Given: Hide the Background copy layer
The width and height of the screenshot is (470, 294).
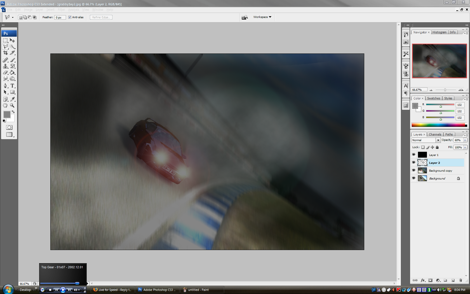Looking at the screenshot, I should (413, 170).
